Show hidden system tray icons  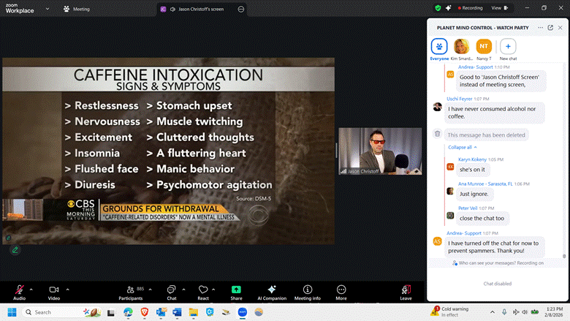493,312
